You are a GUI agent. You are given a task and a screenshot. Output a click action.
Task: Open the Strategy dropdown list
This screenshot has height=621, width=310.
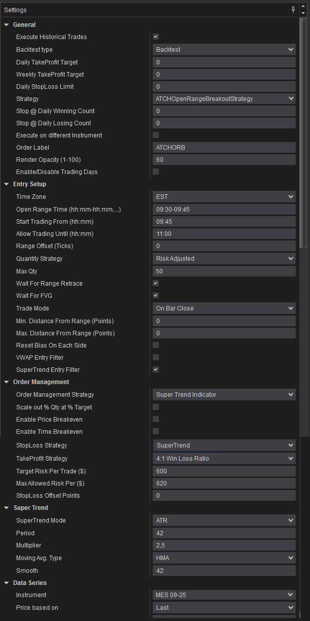[x=224, y=98]
